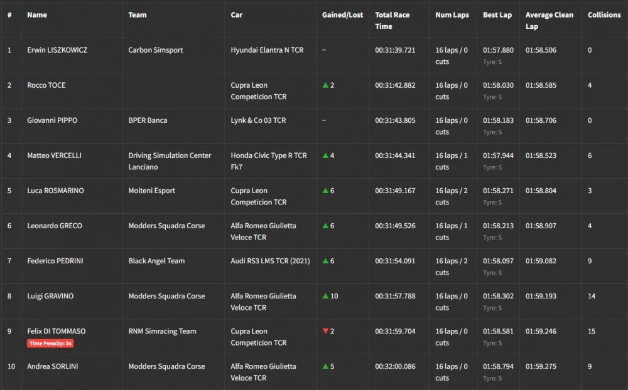The image size is (628, 390).
Task: Click the total race time 00:31:39.721
Action: (x=395, y=50)
